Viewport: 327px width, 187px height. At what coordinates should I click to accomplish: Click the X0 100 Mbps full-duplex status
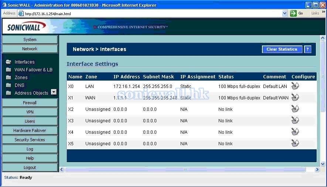(x=239, y=86)
